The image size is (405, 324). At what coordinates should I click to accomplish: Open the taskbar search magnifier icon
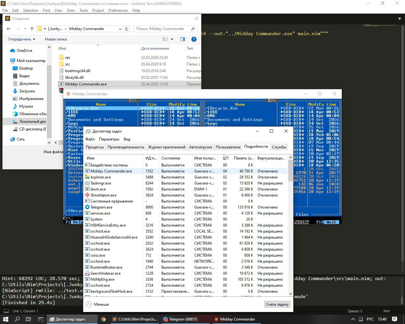tap(17, 319)
